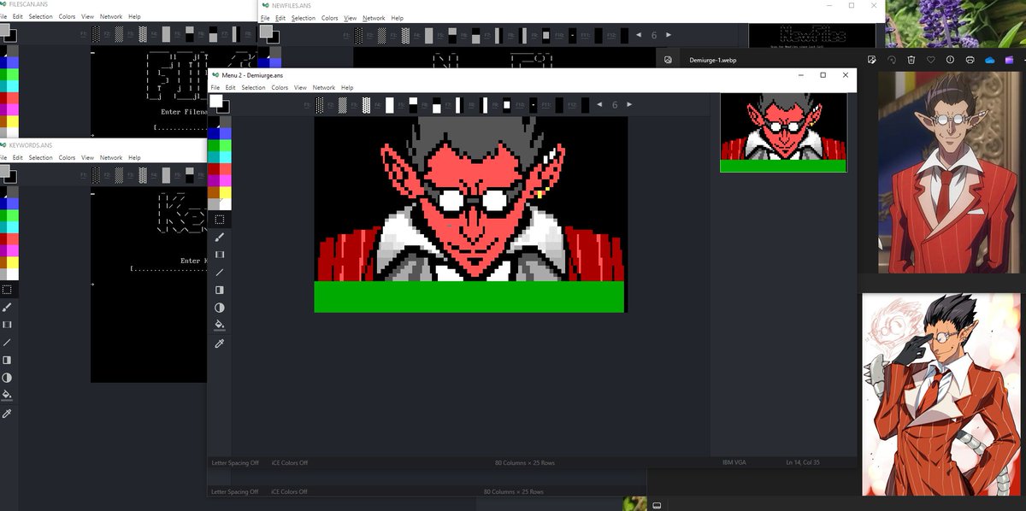Pick yellow swatch in Demiurge palette

pyautogui.click(x=226, y=192)
